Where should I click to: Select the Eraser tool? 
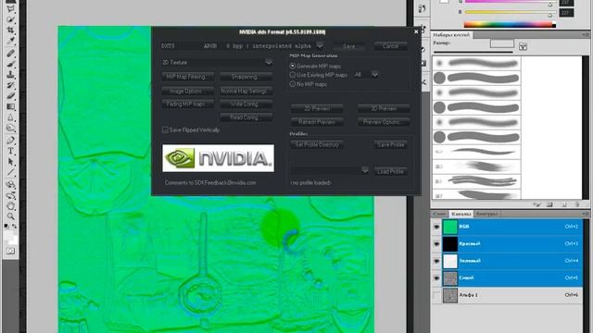(10, 96)
